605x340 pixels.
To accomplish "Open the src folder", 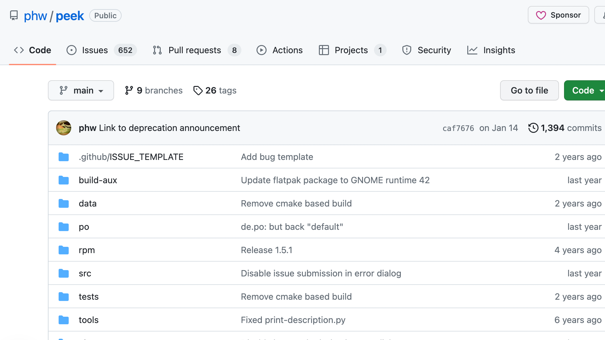I will coord(85,273).
